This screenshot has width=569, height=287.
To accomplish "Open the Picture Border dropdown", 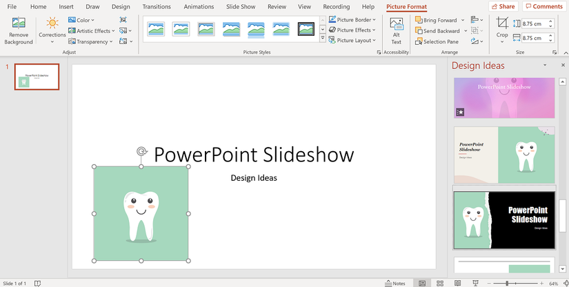I will coord(352,19).
